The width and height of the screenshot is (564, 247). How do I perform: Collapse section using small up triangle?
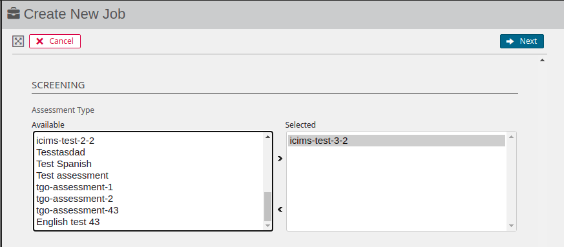pos(542,61)
